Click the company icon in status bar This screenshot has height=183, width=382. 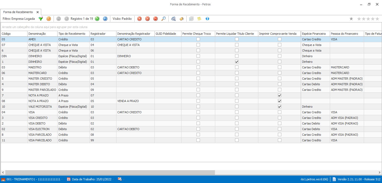click(3, 179)
